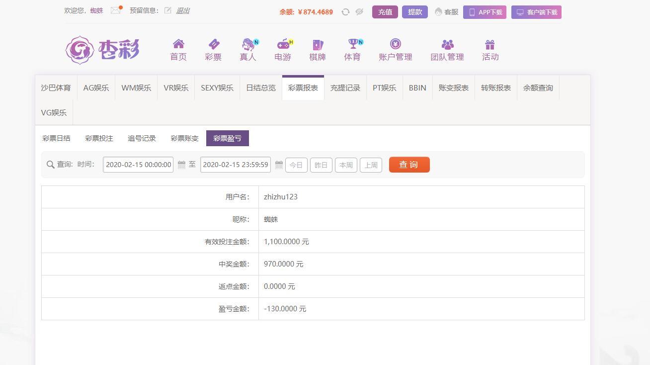Open the 首页 home icon

178,44
